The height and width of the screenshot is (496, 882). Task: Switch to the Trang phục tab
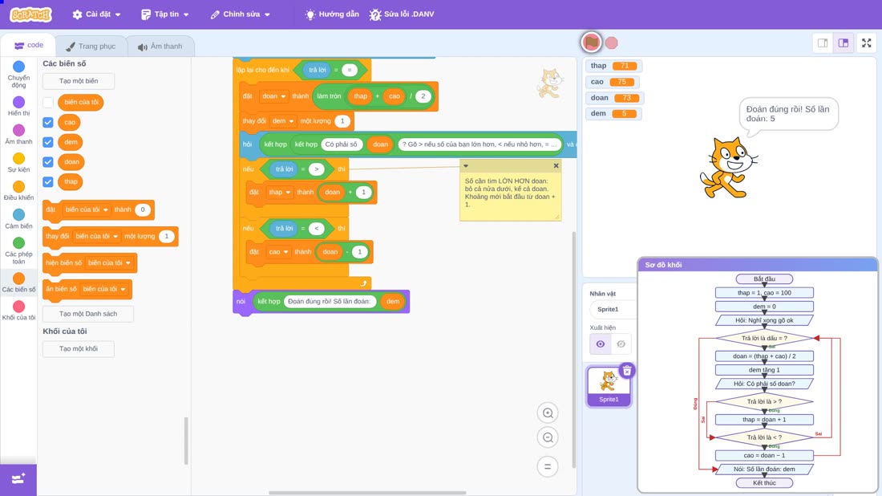click(91, 47)
